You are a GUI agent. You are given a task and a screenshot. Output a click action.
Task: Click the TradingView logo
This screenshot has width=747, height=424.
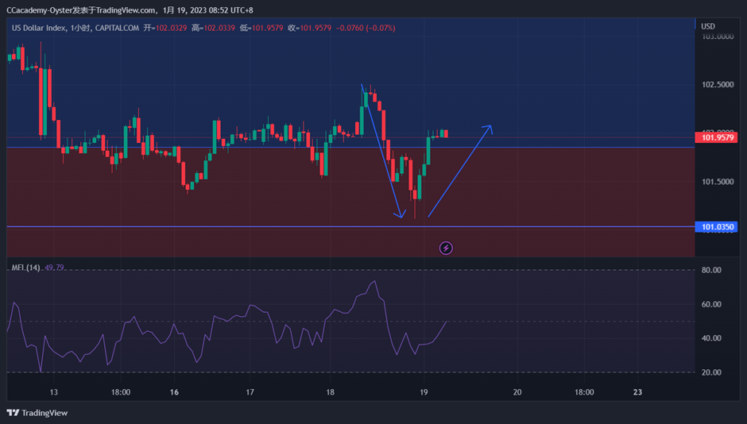[x=37, y=412]
